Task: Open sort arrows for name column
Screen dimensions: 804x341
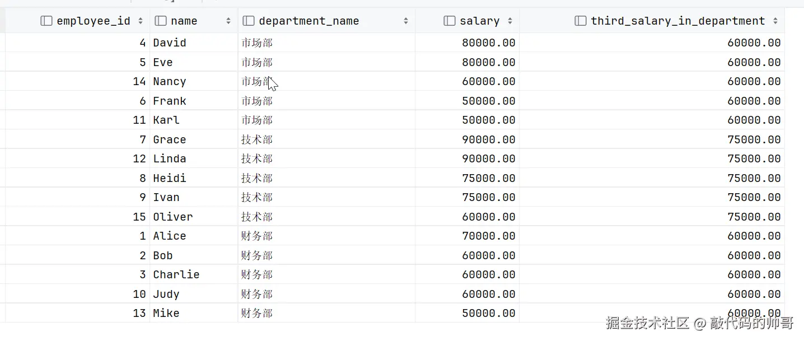Action: click(228, 21)
